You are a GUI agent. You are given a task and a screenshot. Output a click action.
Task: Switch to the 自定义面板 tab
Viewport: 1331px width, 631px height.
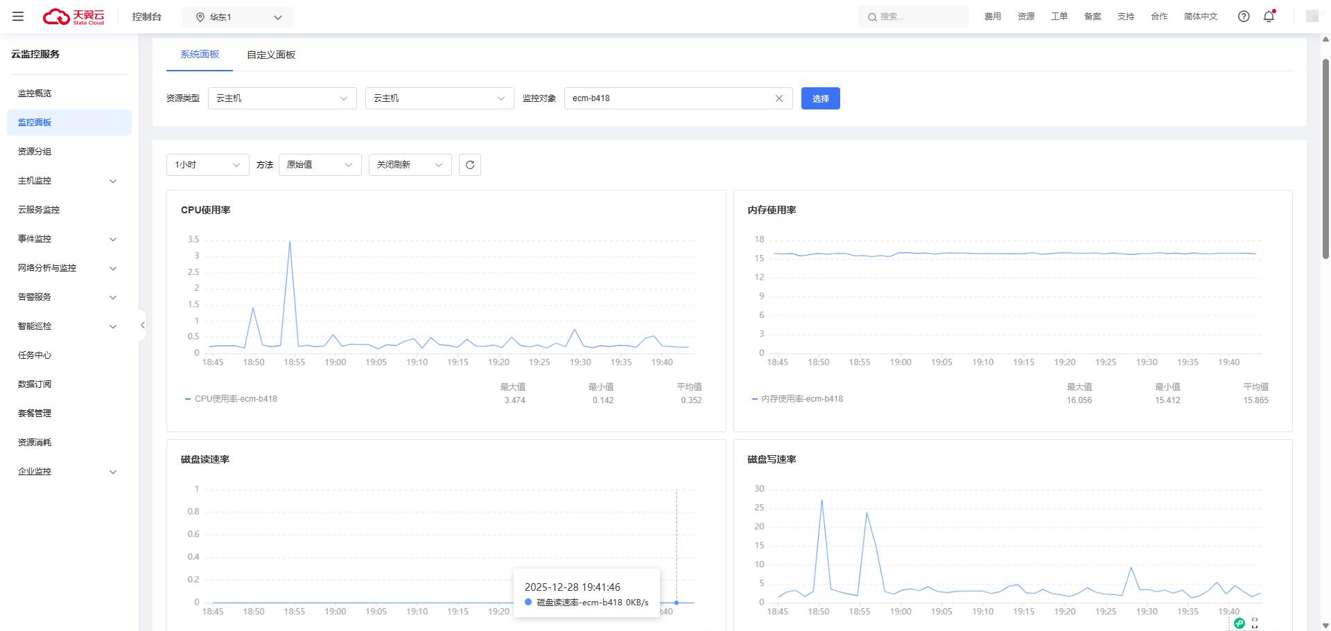[x=271, y=55]
